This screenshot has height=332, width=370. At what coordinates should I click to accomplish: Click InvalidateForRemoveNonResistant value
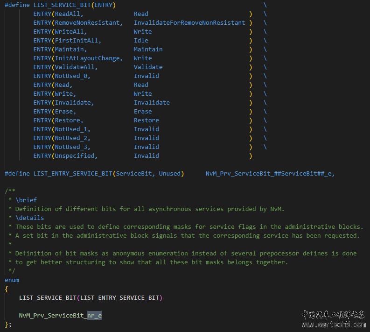[189, 23]
